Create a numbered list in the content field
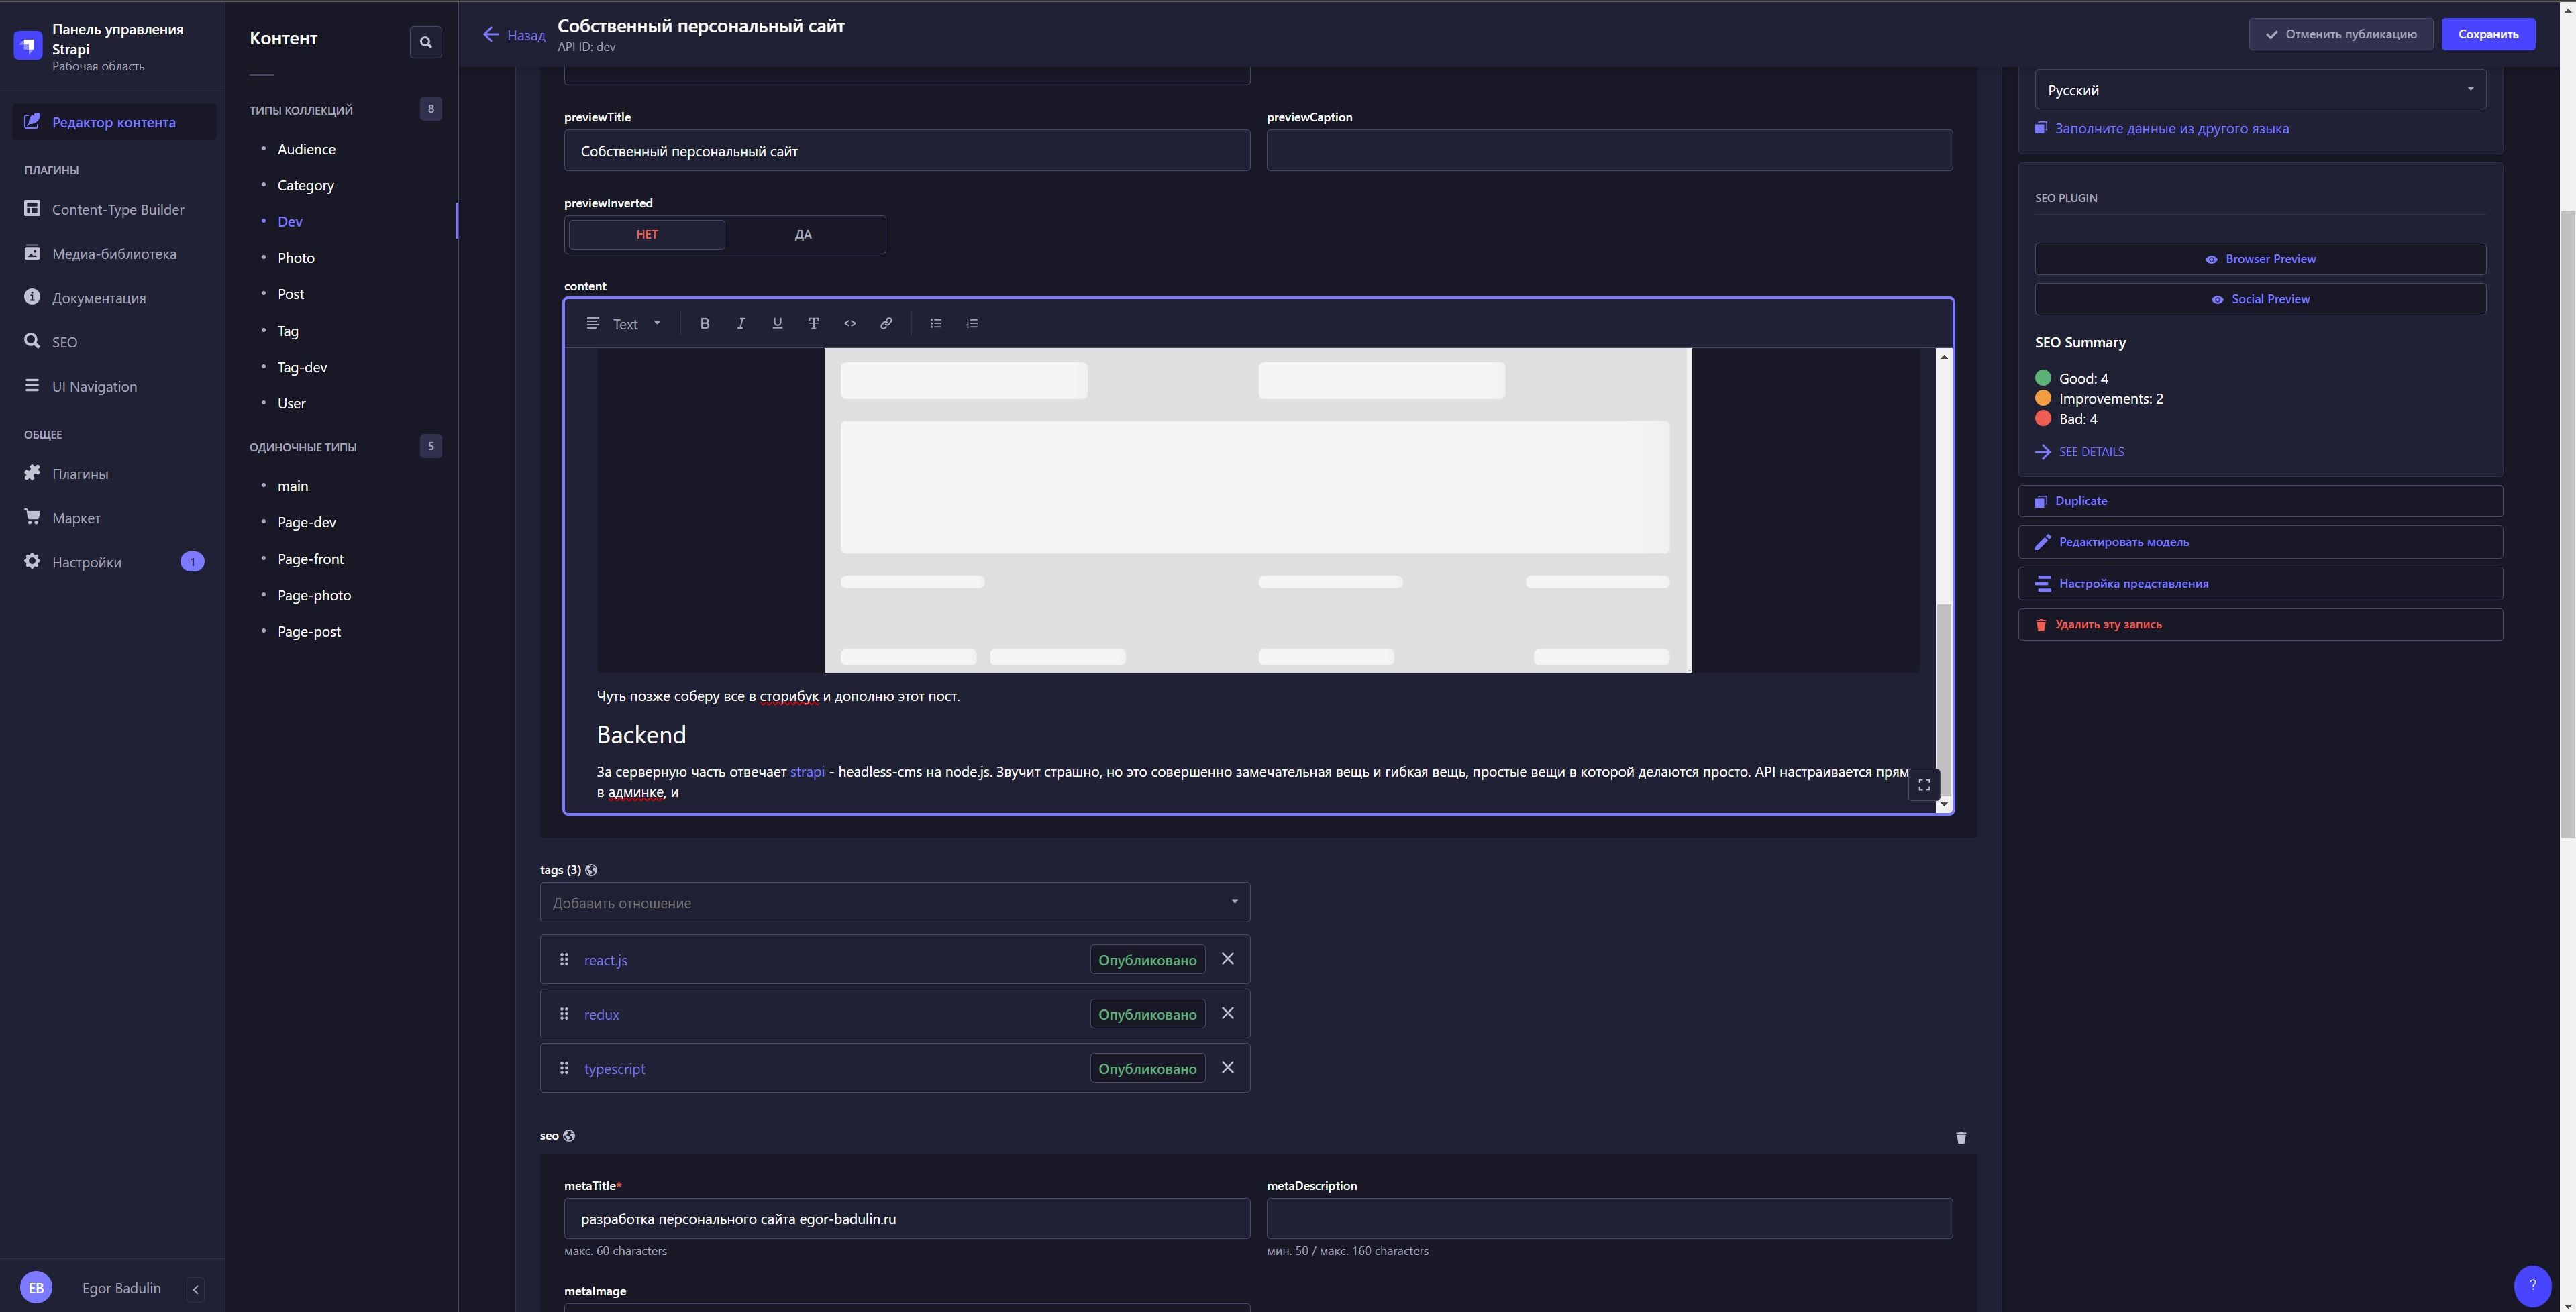 (x=971, y=323)
